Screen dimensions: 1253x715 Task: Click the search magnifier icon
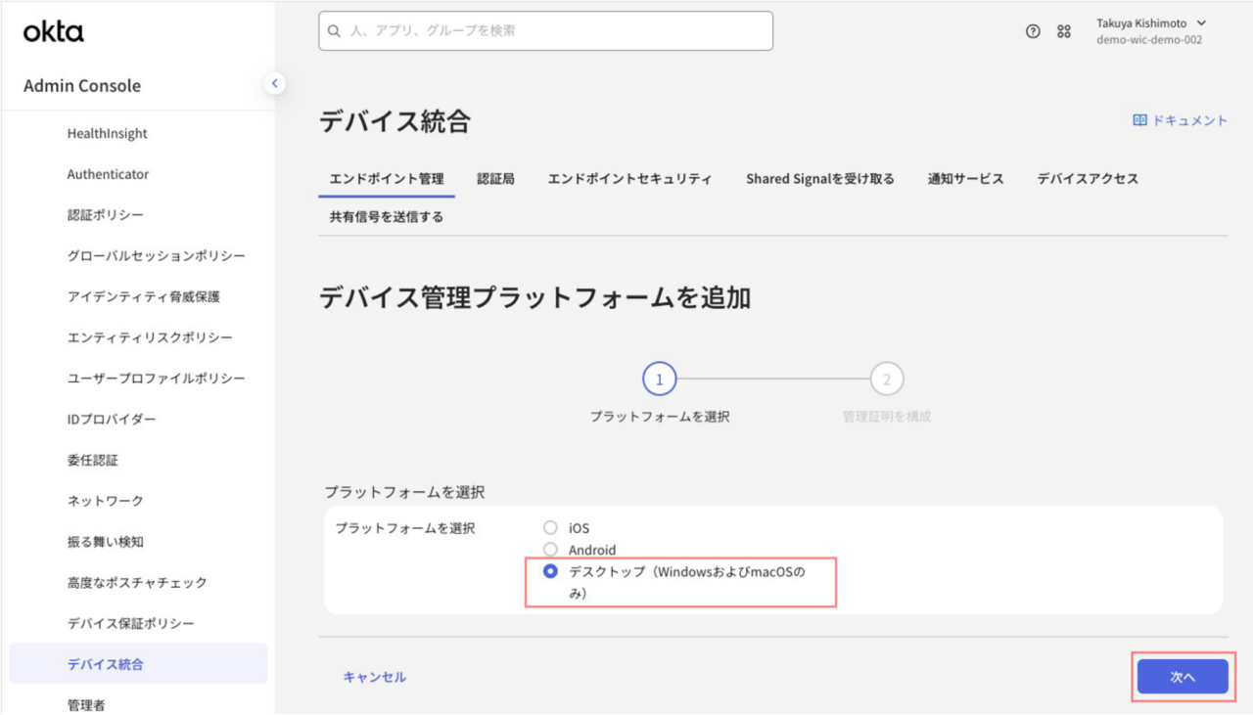334,31
